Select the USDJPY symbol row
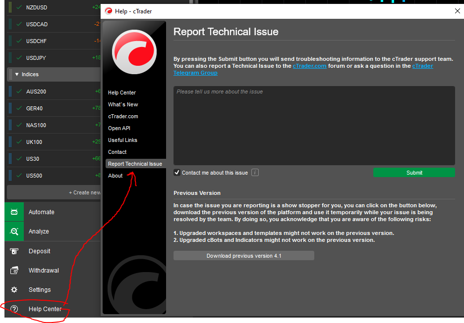 [54, 58]
